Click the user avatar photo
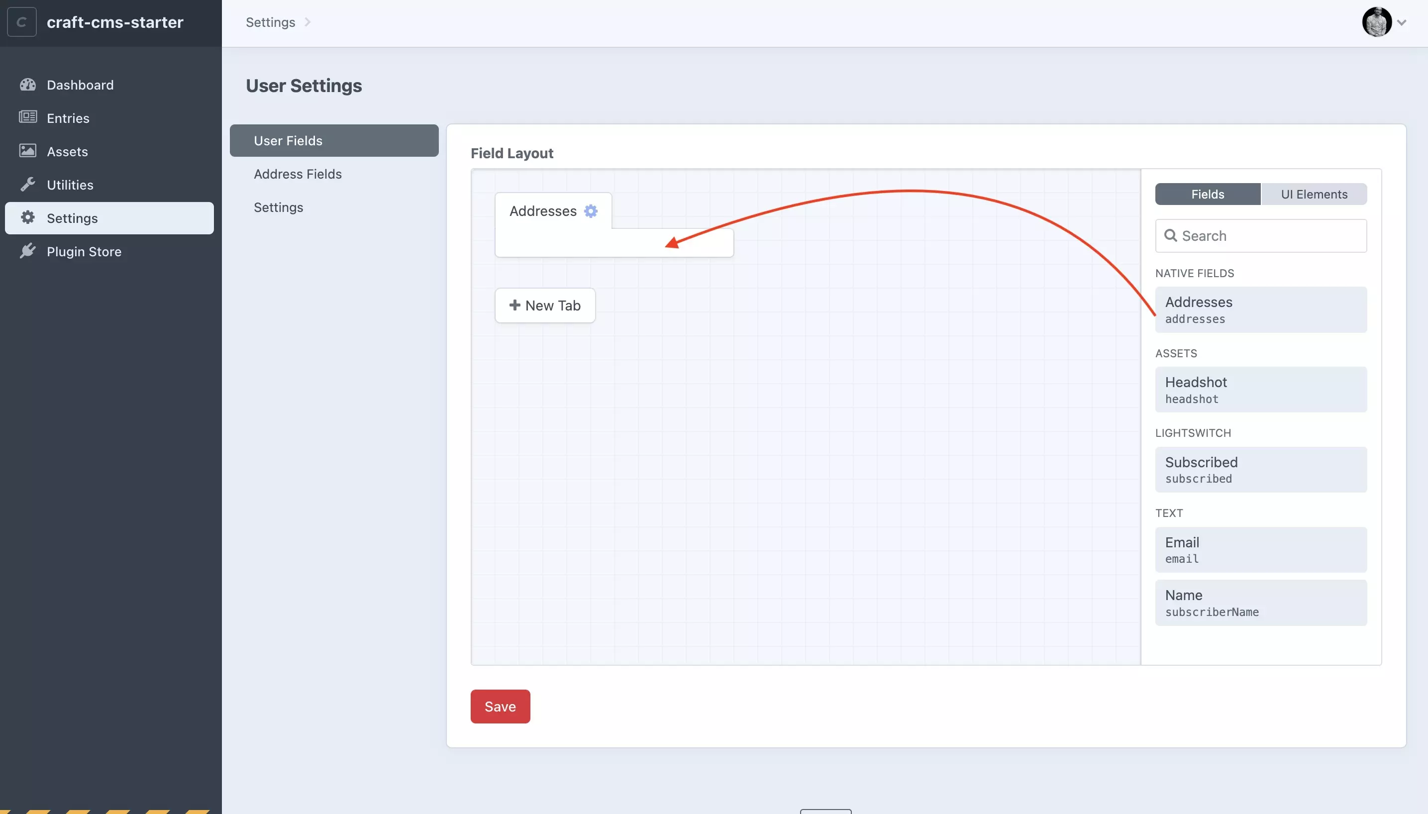This screenshot has width=1428, height=814. point(1377,22)
